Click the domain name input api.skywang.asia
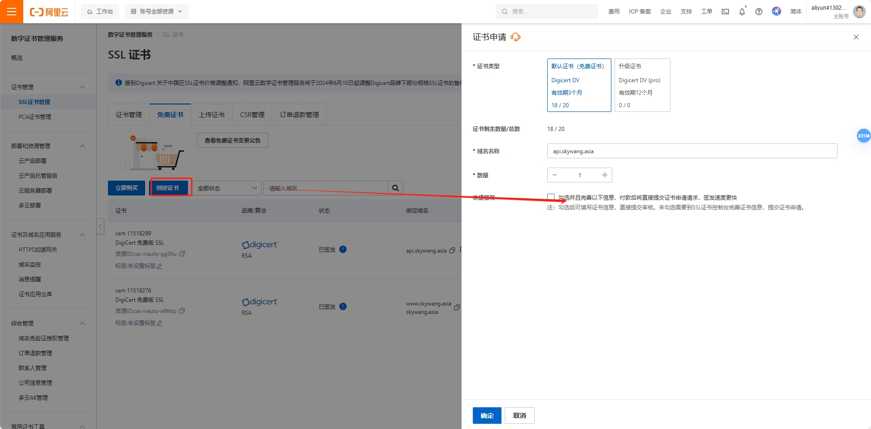Viewport: 871px width, 429px height. [x=692, y=151]
